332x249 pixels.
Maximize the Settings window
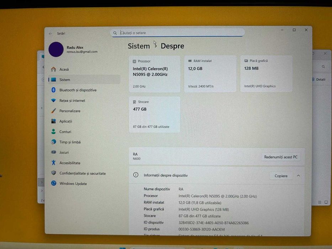[x=294, y=30]
